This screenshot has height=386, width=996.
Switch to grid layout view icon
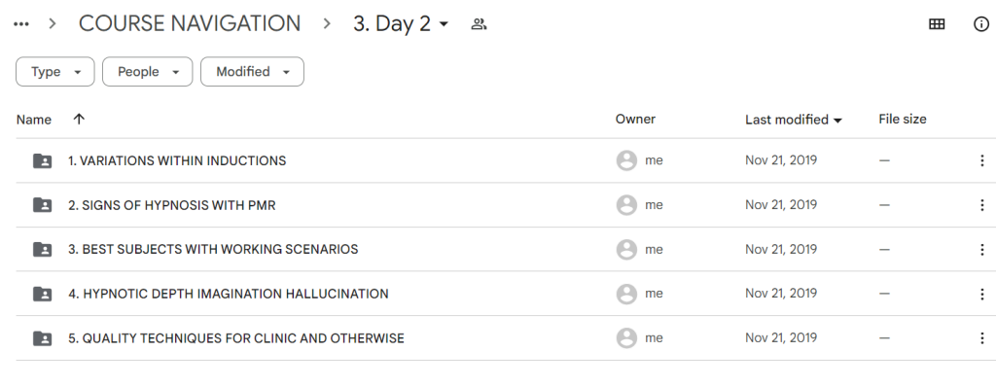(937, 24)
